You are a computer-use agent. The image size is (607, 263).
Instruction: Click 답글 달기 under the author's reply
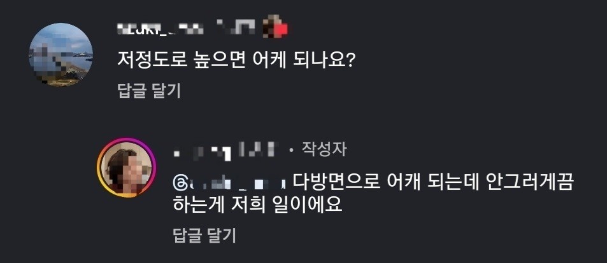204,235
